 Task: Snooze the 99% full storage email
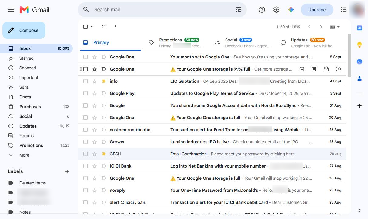[x=338, y=69]
